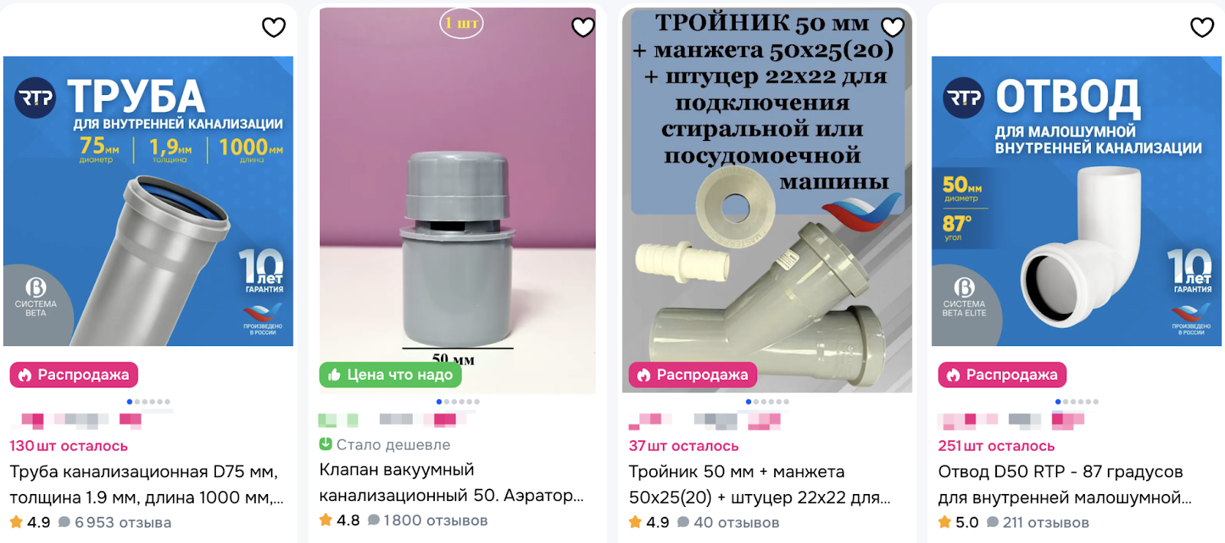Like the 50 mm tee product heart

click(893, 28)
